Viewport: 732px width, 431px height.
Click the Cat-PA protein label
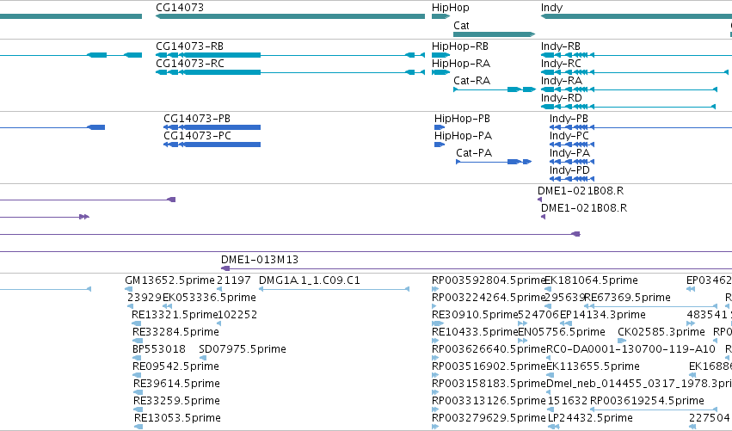coord(474,153)
